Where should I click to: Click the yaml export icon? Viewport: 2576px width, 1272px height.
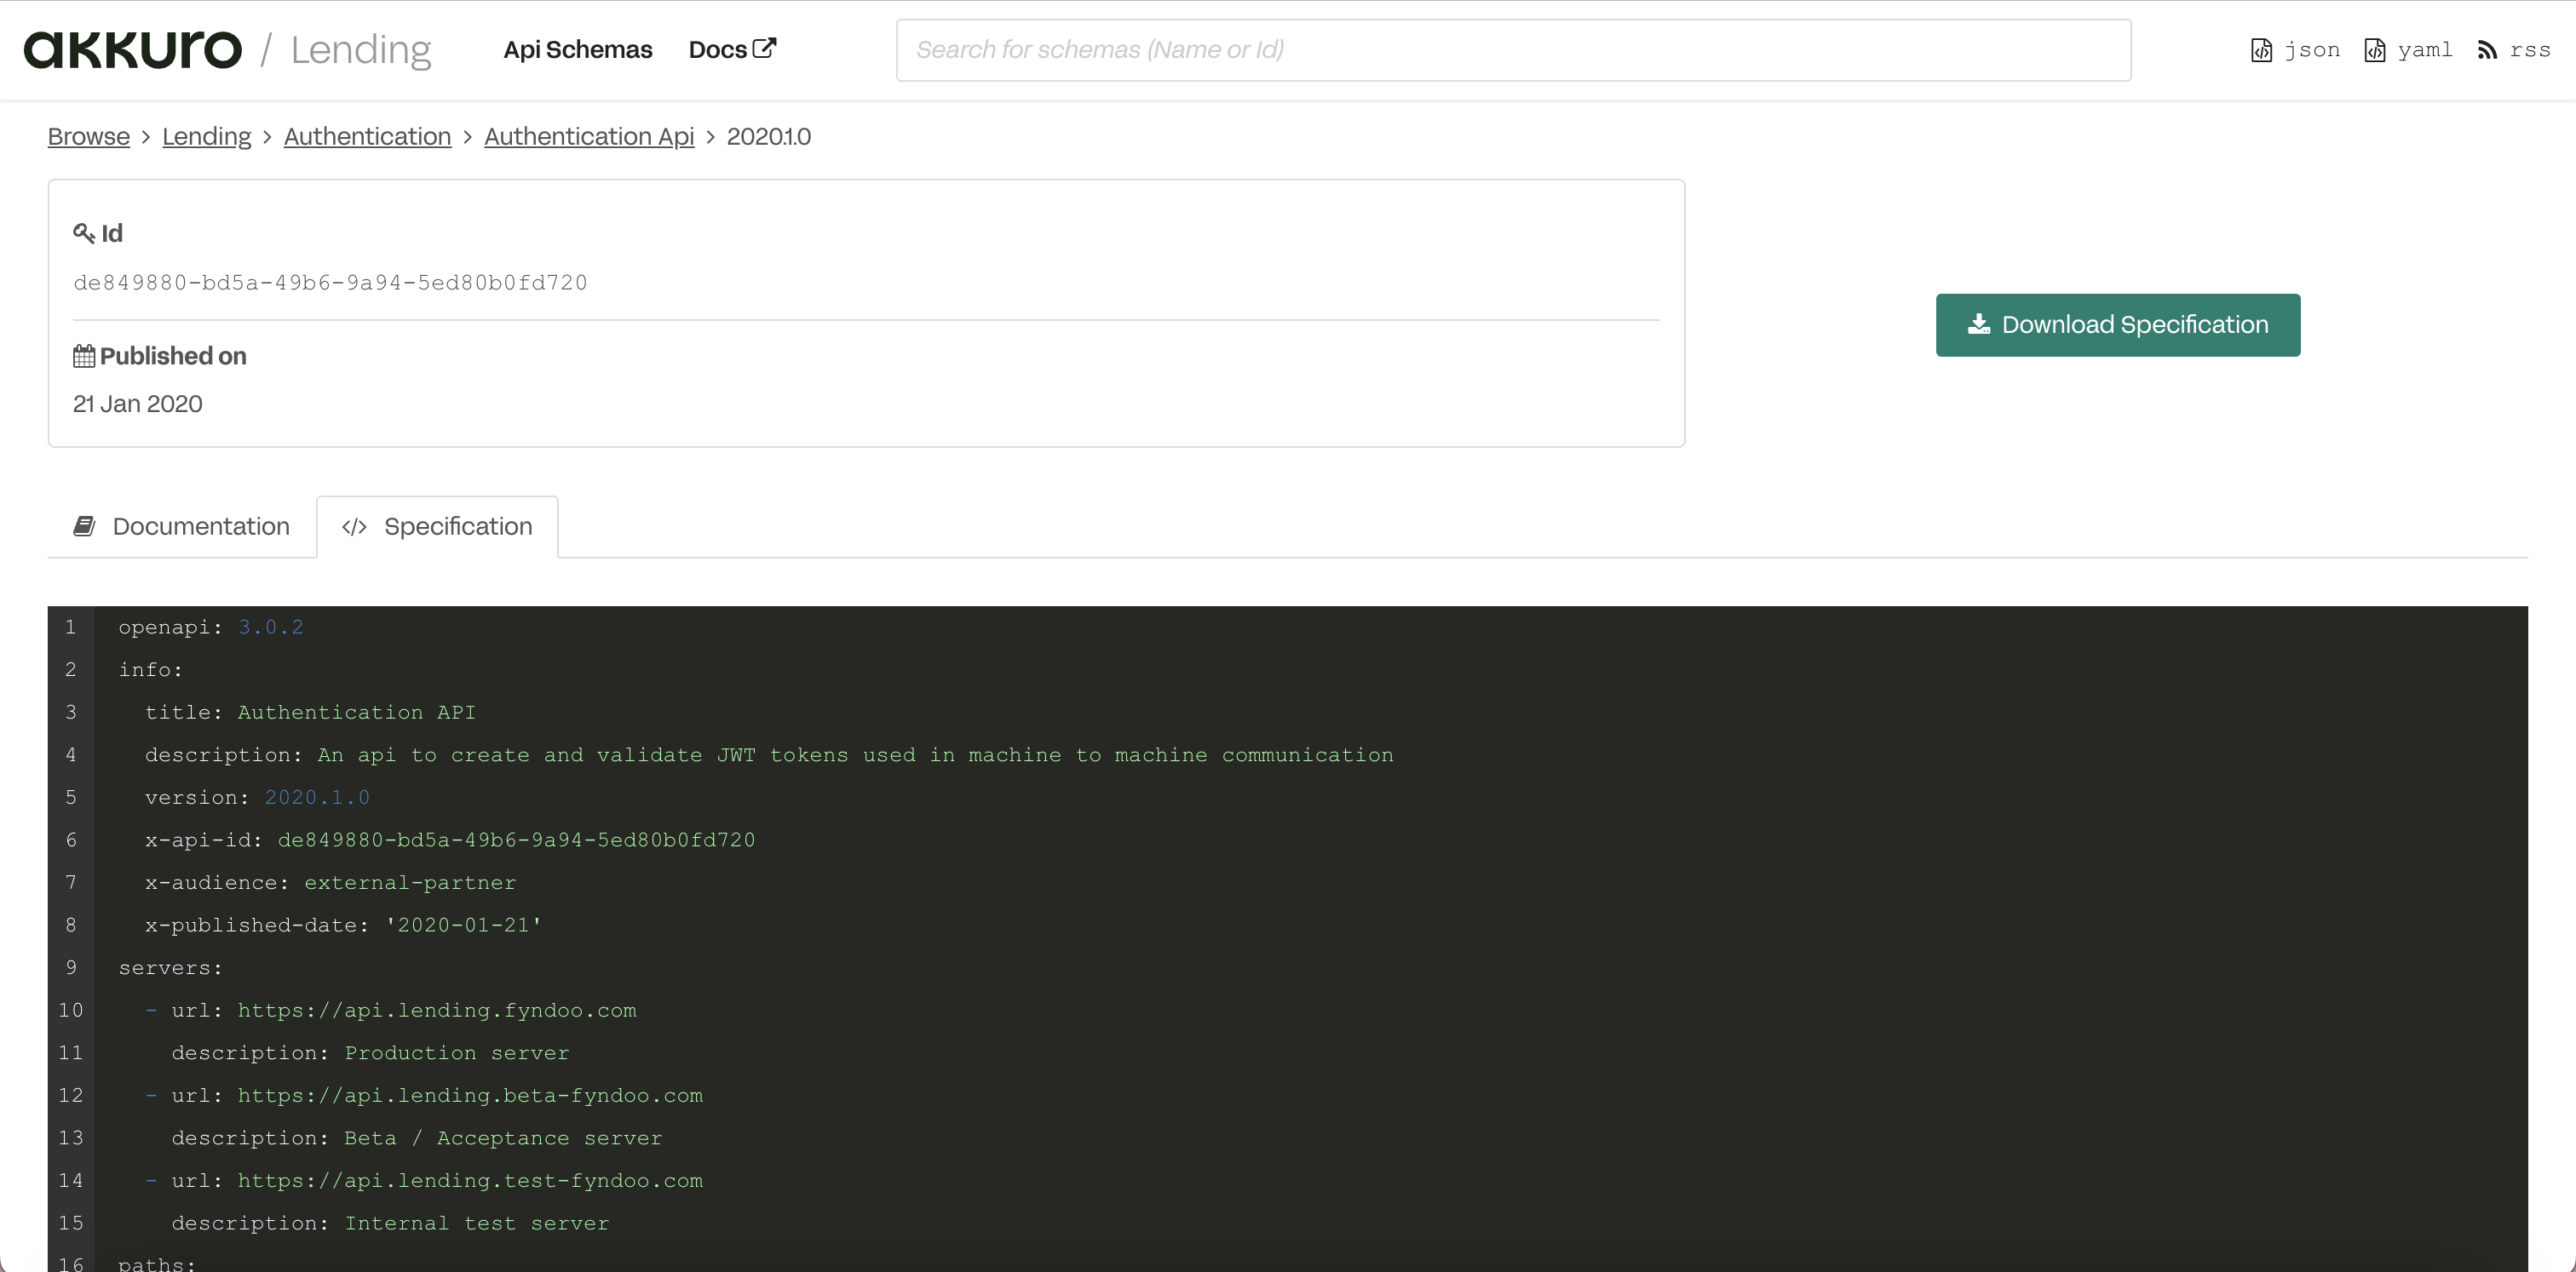click(x=2376, y=49)
